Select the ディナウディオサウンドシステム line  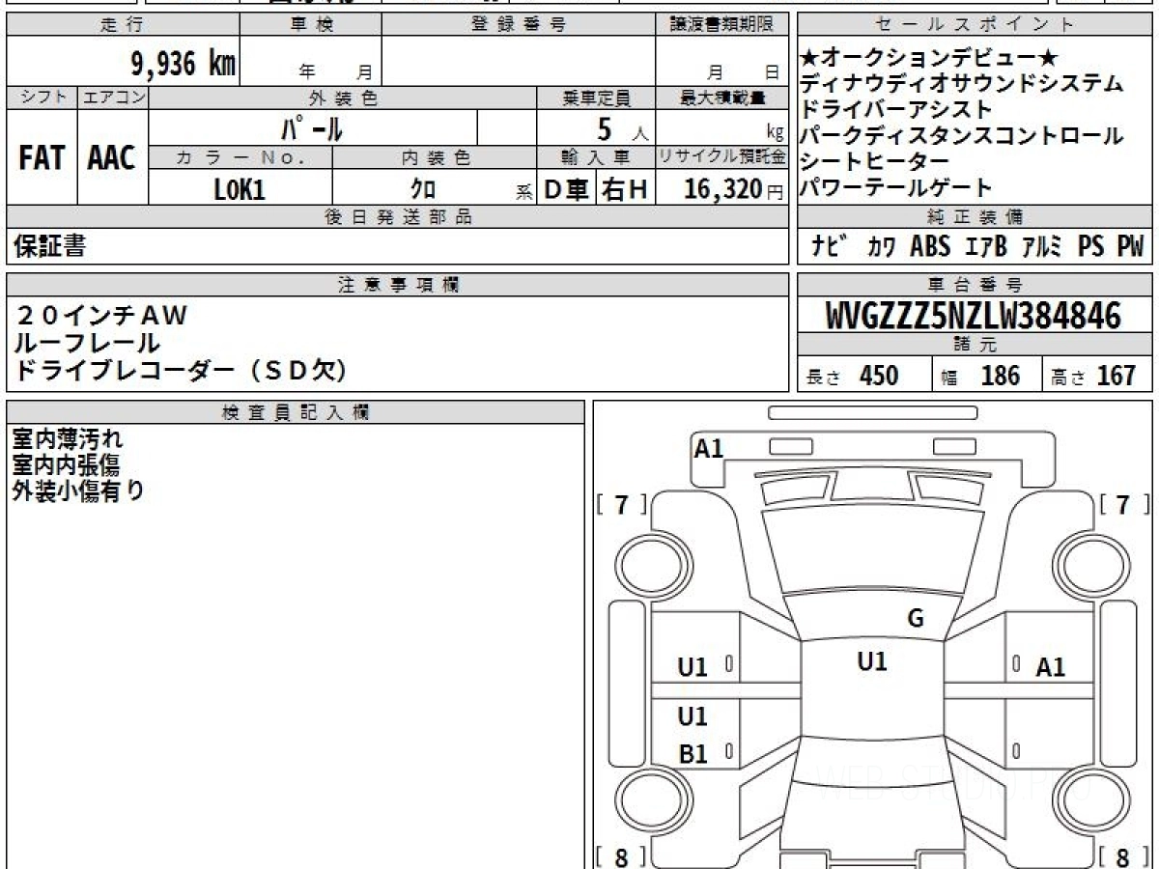click(x=963, y=85)
